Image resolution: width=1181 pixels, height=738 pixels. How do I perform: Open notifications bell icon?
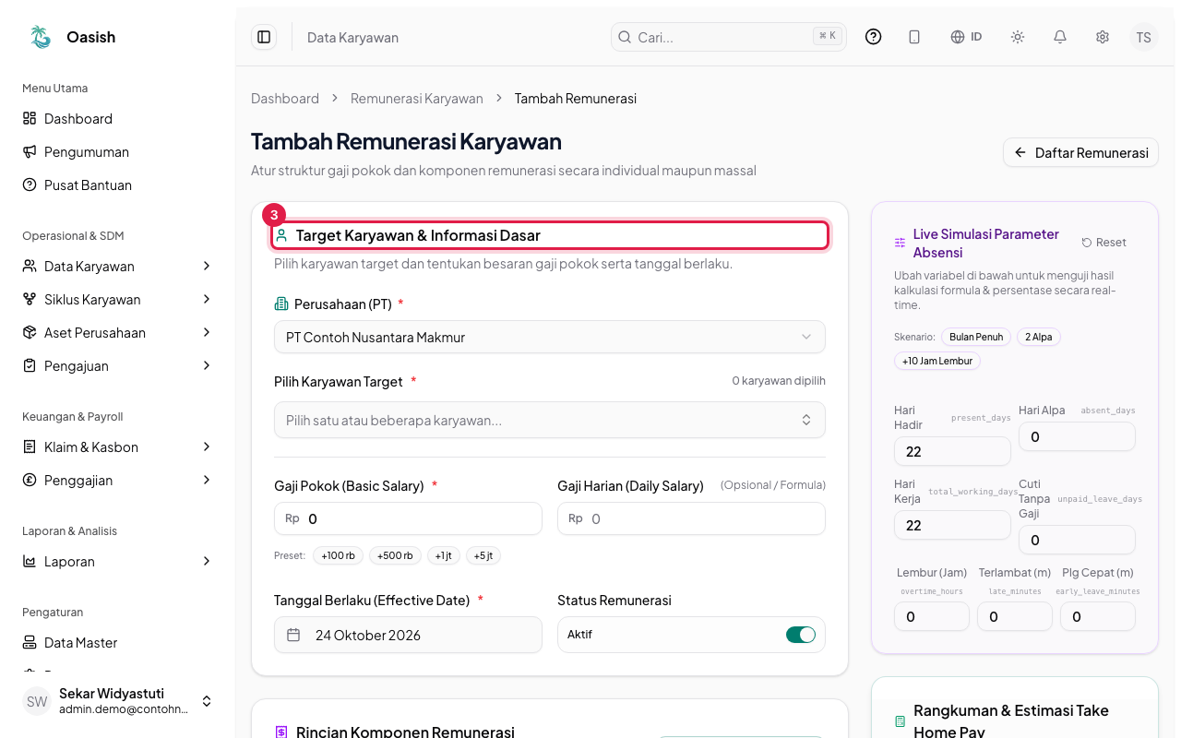coord(1060,37)
